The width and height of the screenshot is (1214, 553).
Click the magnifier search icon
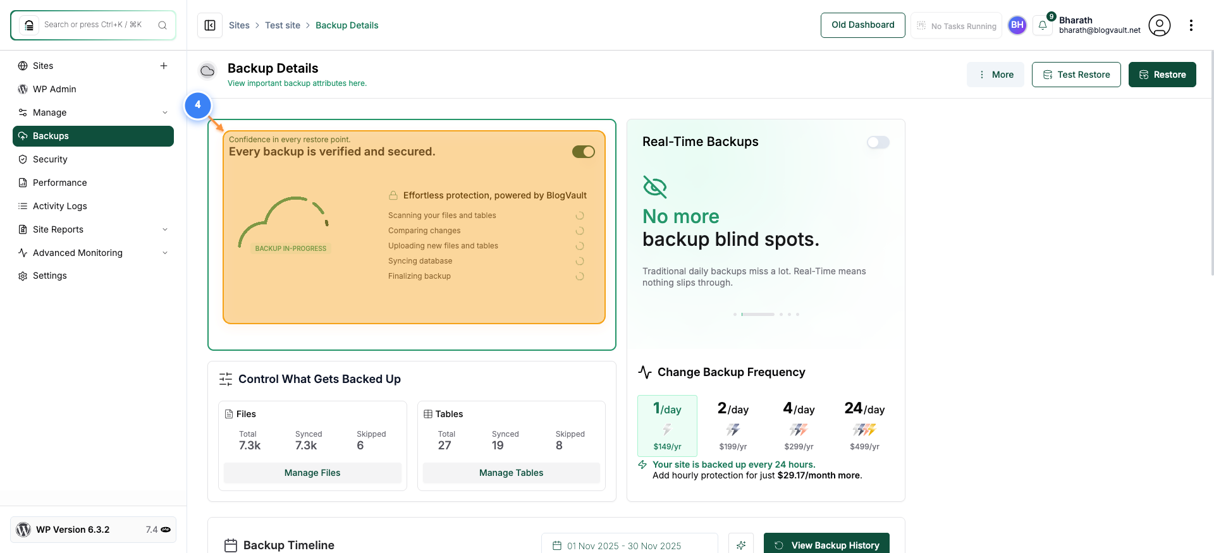tap(162, 25)
